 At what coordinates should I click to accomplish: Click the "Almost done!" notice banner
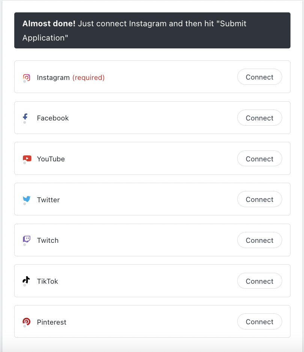[x=152, y=30]
